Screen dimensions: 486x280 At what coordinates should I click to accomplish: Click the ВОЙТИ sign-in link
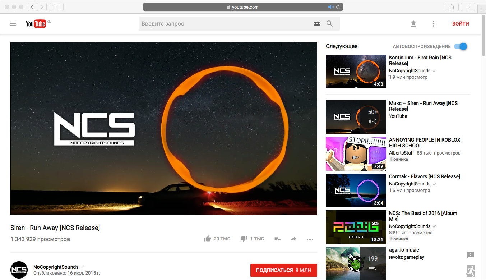coord(460,24)
